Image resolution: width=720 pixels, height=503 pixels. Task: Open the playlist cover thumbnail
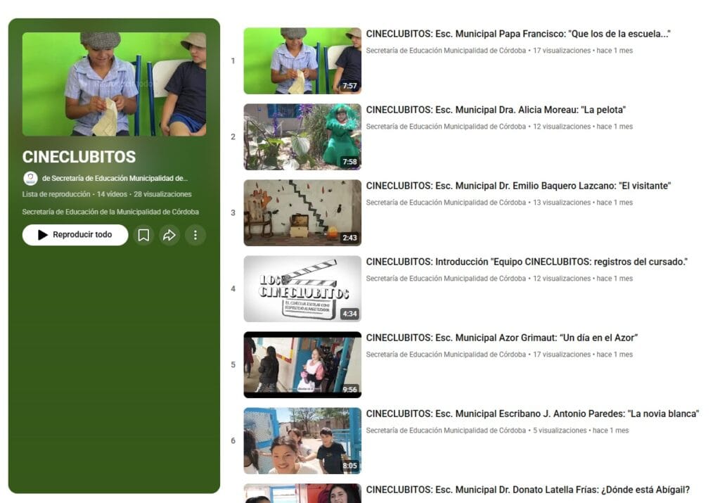[114, 84]
